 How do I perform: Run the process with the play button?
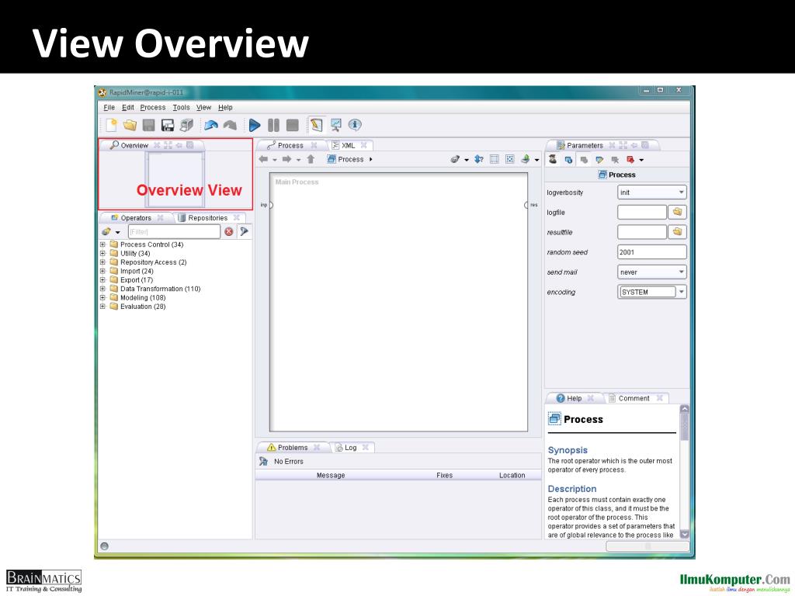(255, 125)
